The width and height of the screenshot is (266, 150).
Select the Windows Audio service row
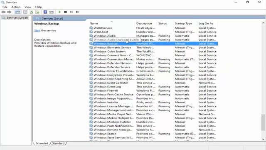(x=153, y=36)
